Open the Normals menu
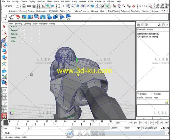This screenshot has width=170, height=140. 82,1
